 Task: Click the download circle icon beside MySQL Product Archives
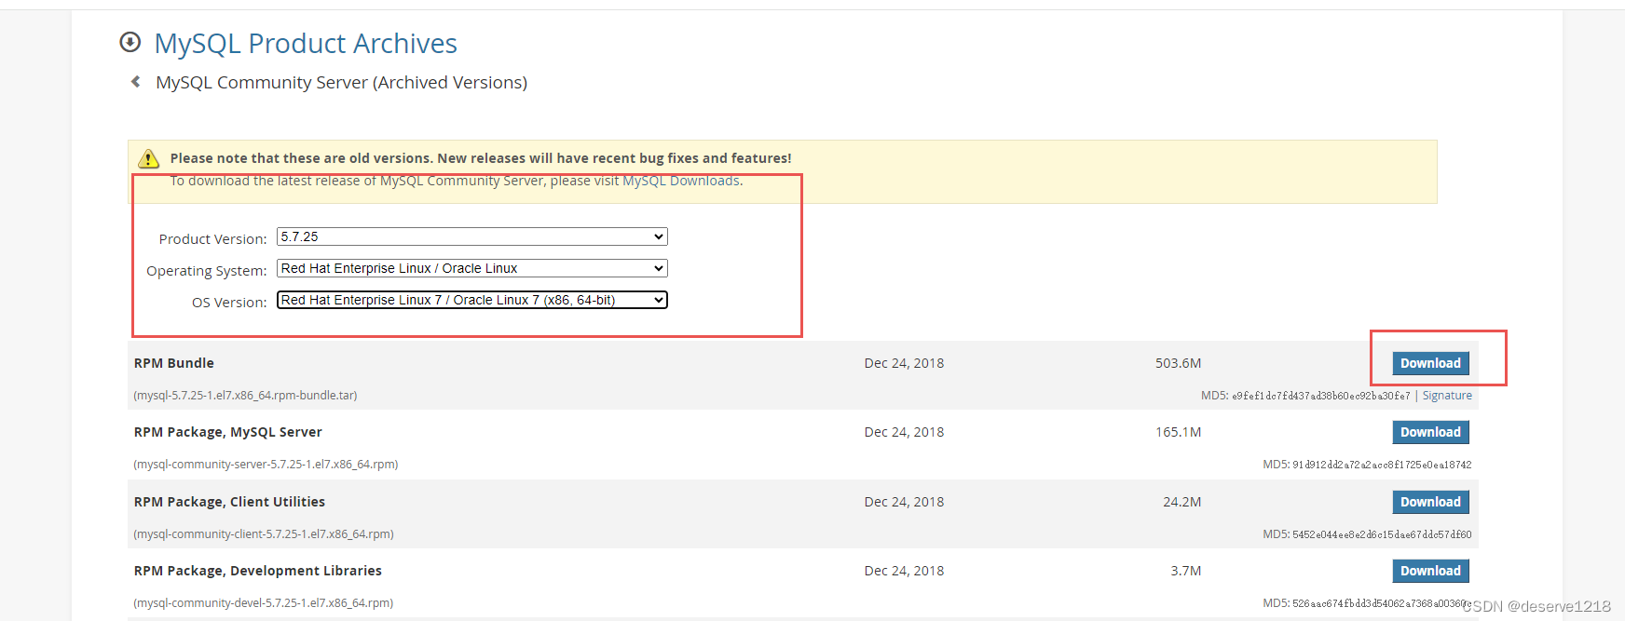click(130, 42)
